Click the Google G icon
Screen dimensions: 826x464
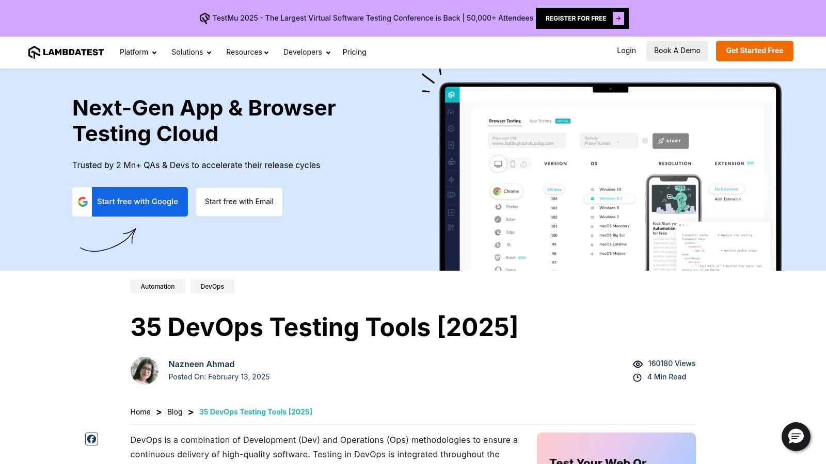[x=83, y=202]
